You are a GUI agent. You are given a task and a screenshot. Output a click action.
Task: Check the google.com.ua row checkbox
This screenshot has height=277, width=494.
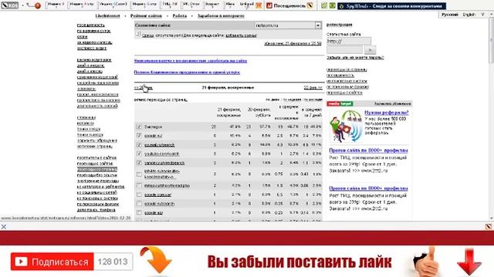[x=139, y=195]
